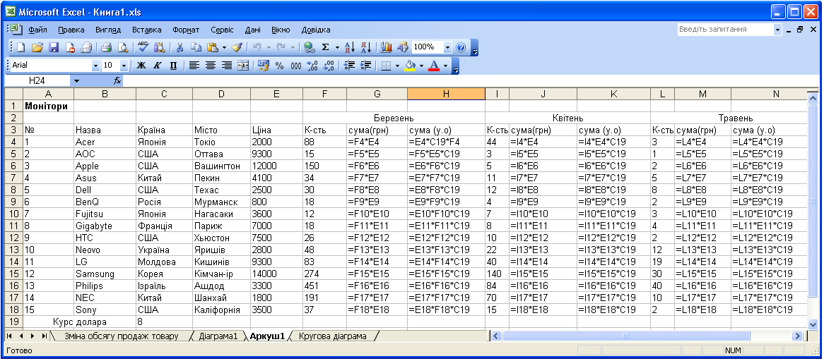Switch to the Діаграма1 sheet tab
The width and height of the screenshot is (824, 361).
[x=218, y=336]
